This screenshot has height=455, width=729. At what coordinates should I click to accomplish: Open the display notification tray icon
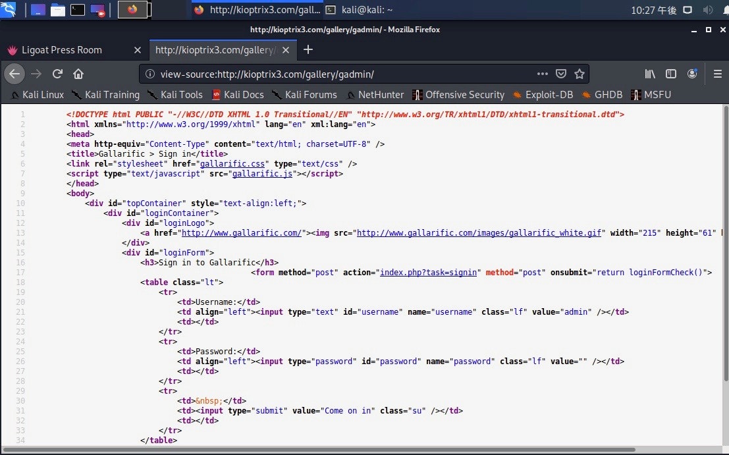click(x=688, y=10)
